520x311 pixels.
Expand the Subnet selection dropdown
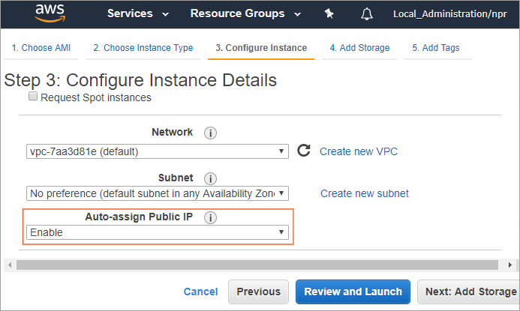[x=157, y=193]
